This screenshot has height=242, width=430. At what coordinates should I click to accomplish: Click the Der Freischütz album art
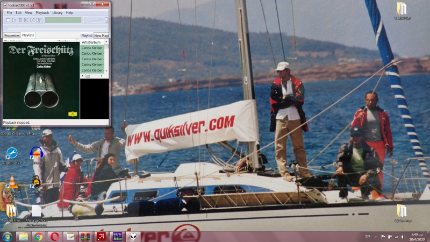(x=41, y=80)
